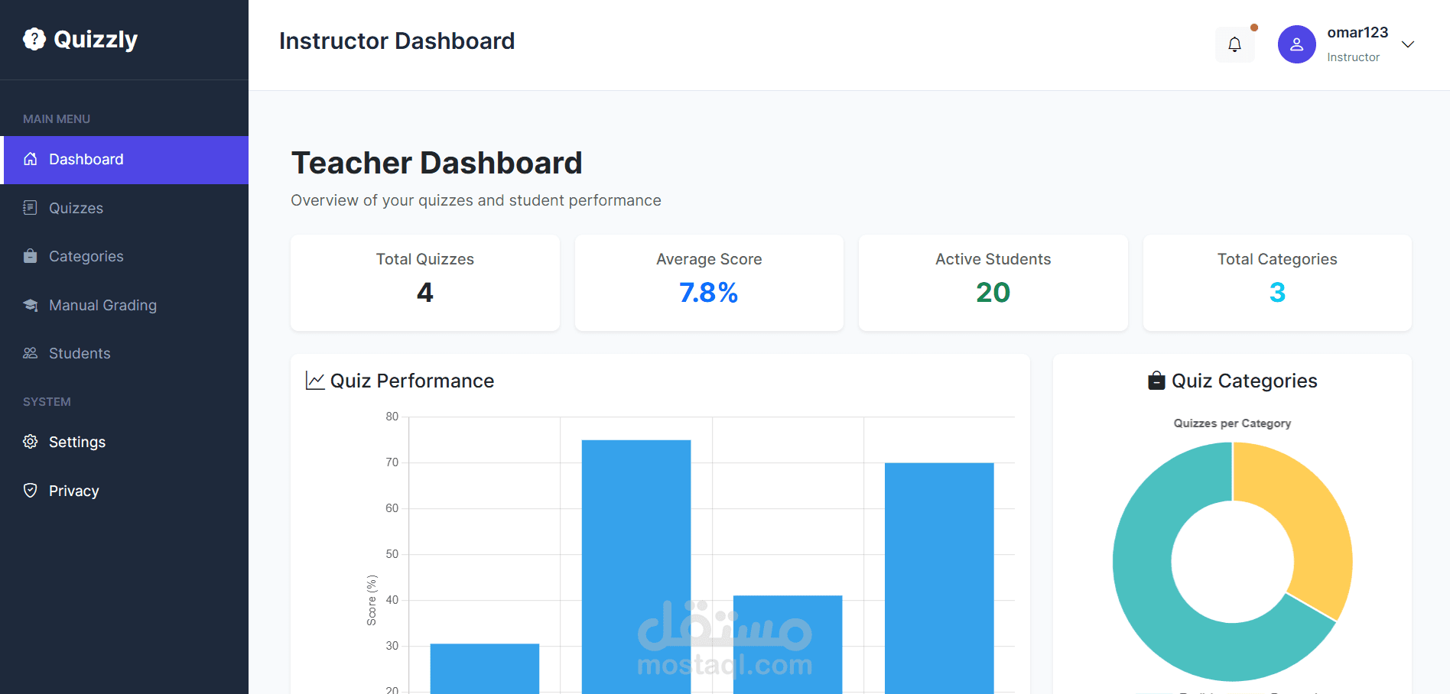1450x694 pixels.
Task: Click the Privacy shield icon
Action: [x=31, y=491]
